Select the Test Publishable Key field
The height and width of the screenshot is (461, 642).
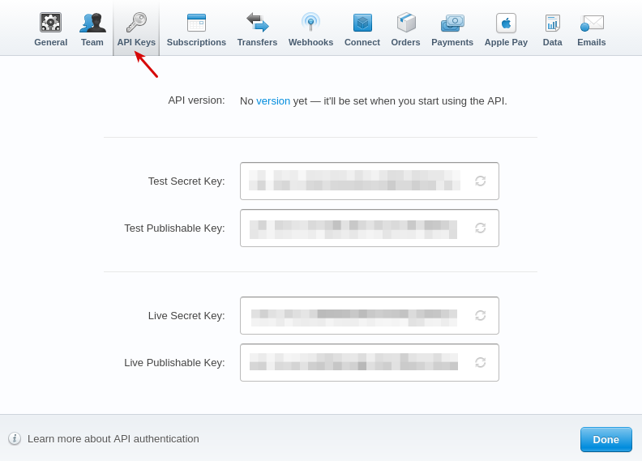click(370, 228)
